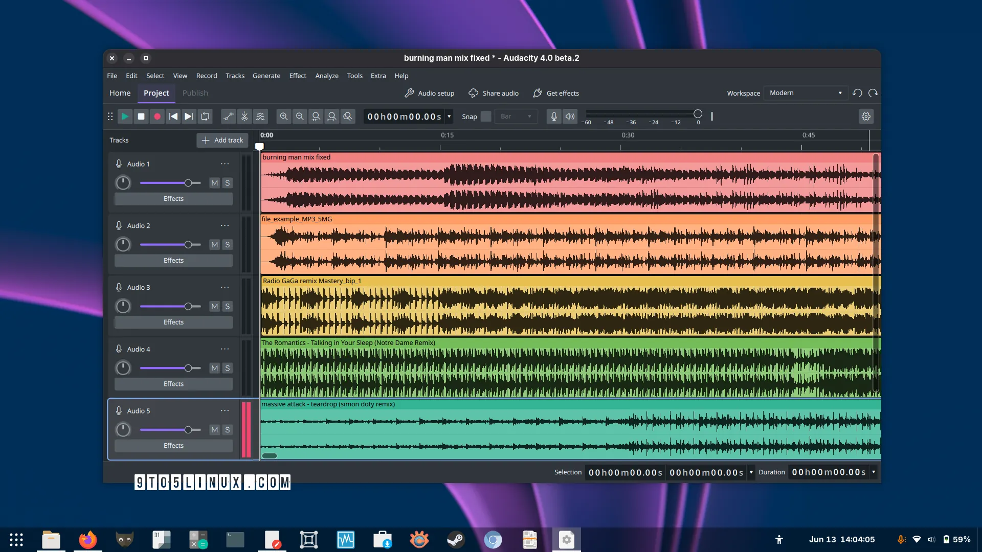This screenshot has width=982, height=552.
Task: Click the playback level slider knob
Action: (698, 114)
